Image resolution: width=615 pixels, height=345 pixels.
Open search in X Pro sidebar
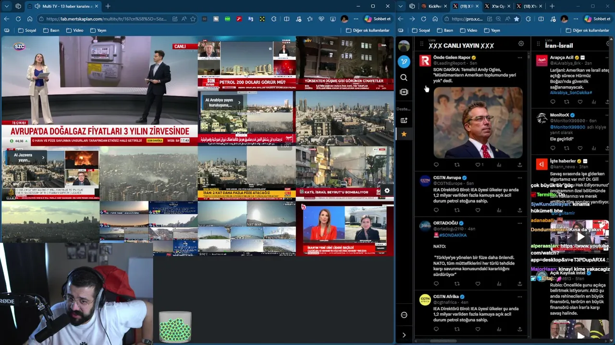tap(404, 78)
